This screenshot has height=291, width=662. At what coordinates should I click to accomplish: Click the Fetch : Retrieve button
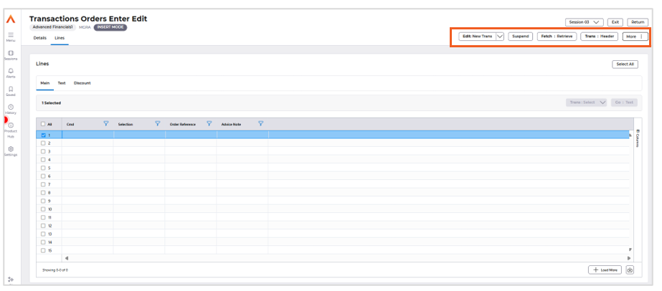557,37
